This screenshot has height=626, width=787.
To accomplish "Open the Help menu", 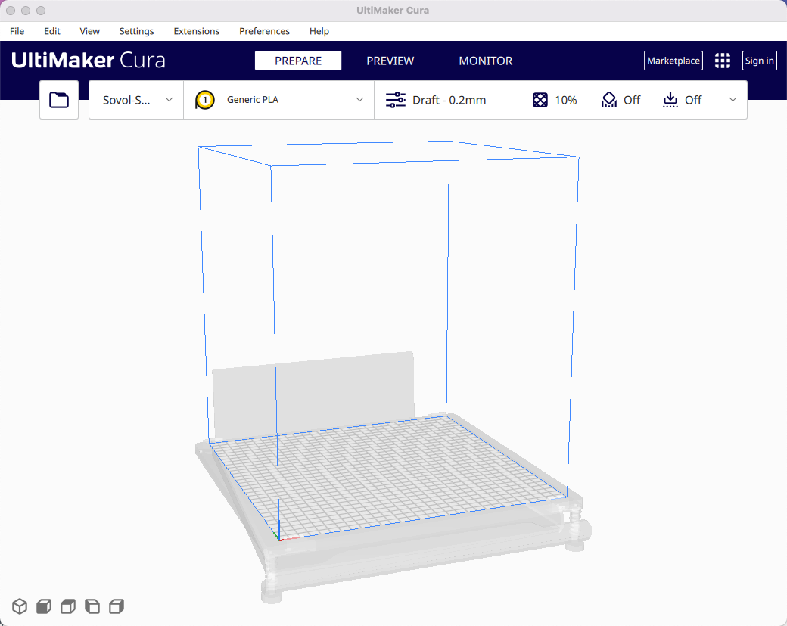I will point(319,31).
